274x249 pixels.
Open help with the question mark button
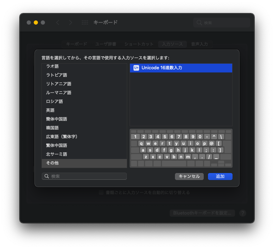coord(242,213)
